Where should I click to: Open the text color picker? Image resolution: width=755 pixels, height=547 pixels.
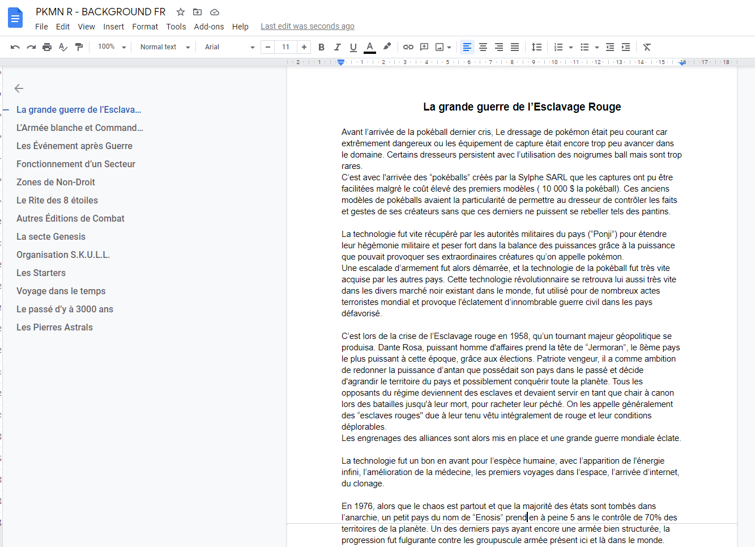point(369,47)
